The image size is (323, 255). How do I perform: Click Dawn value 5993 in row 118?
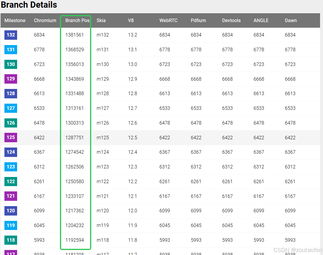290,240
